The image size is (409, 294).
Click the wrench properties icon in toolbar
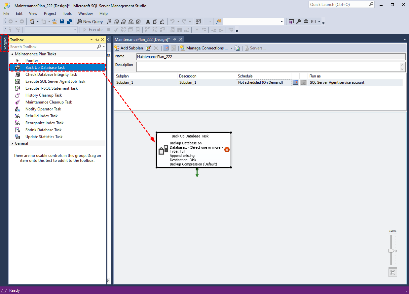point(299,21)
